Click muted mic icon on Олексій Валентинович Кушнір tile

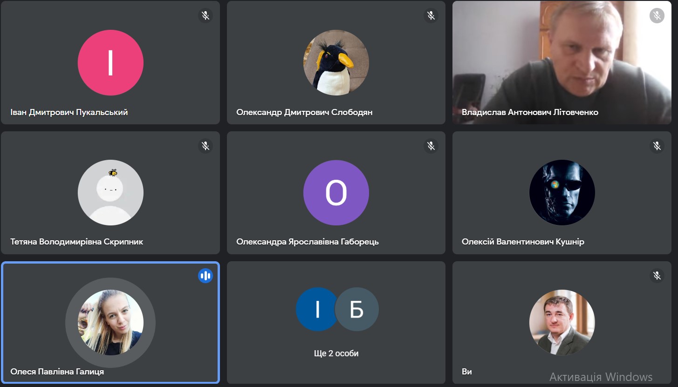click(x=657, y=146)
